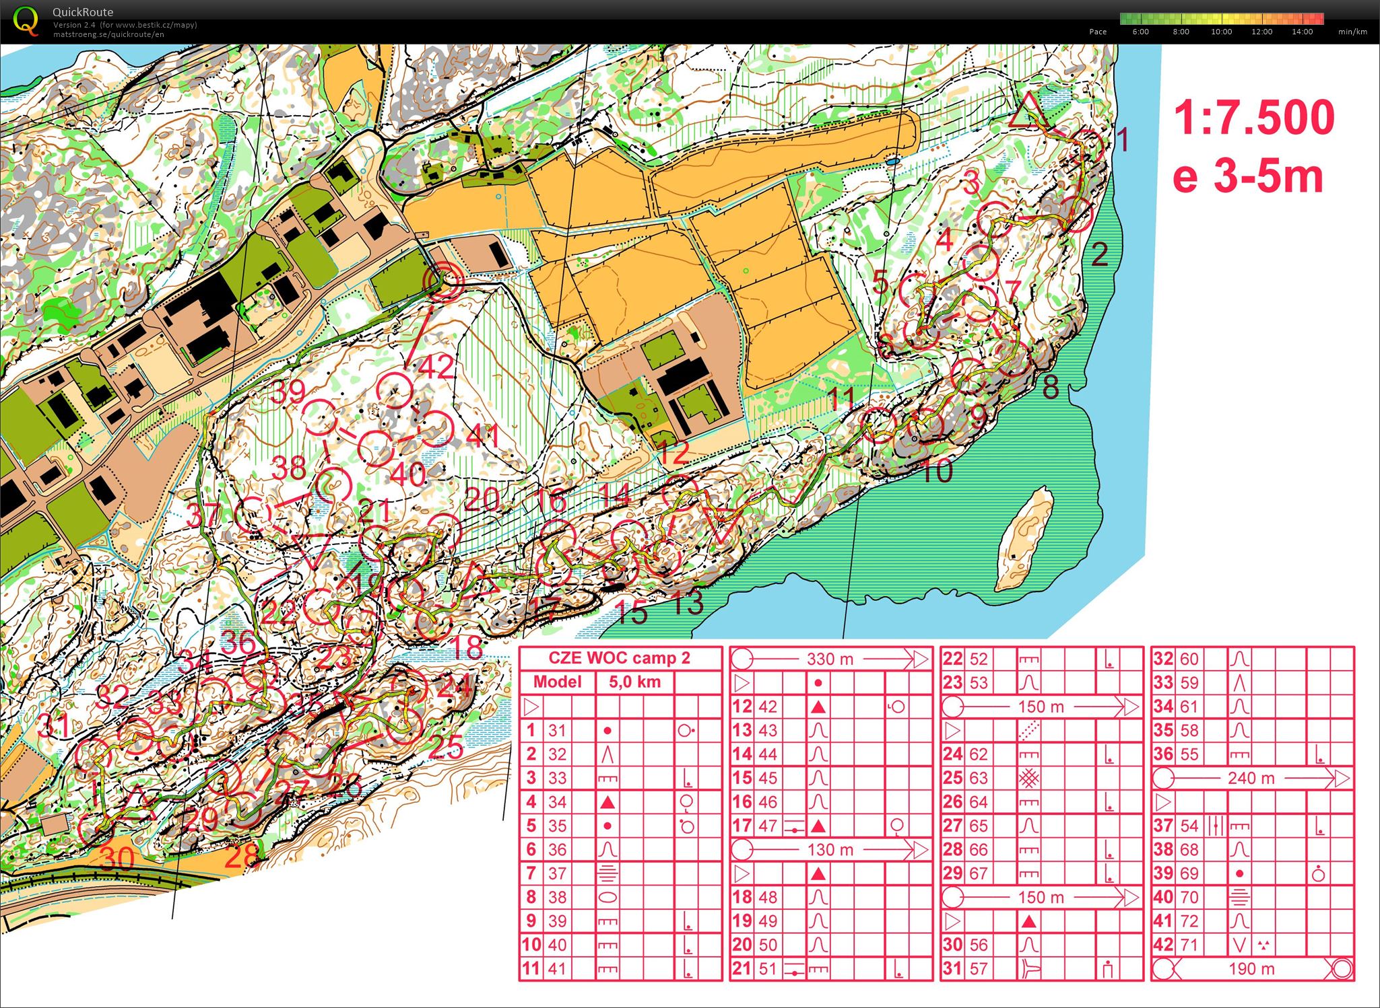The width and height of the screenshot is (1380, 1008).
Task: Click the control number 30 label on the map
Action: [117, 860]
